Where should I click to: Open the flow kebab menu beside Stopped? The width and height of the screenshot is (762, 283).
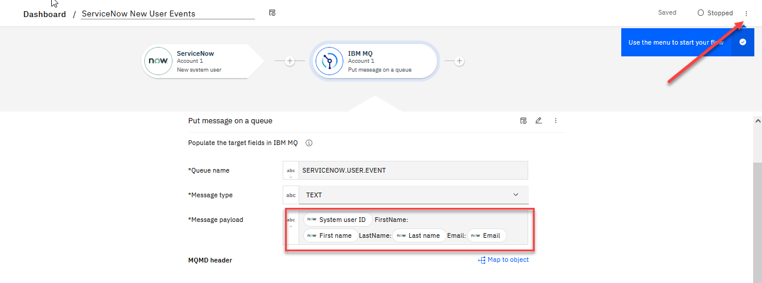pyautogui.click(x=746, y=13)
